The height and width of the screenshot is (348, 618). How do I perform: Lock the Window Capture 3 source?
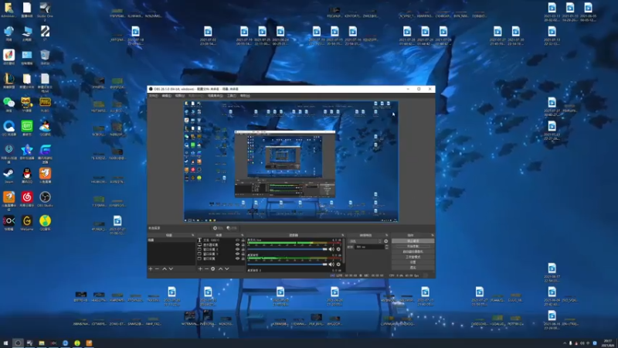(x=243, y=254)
